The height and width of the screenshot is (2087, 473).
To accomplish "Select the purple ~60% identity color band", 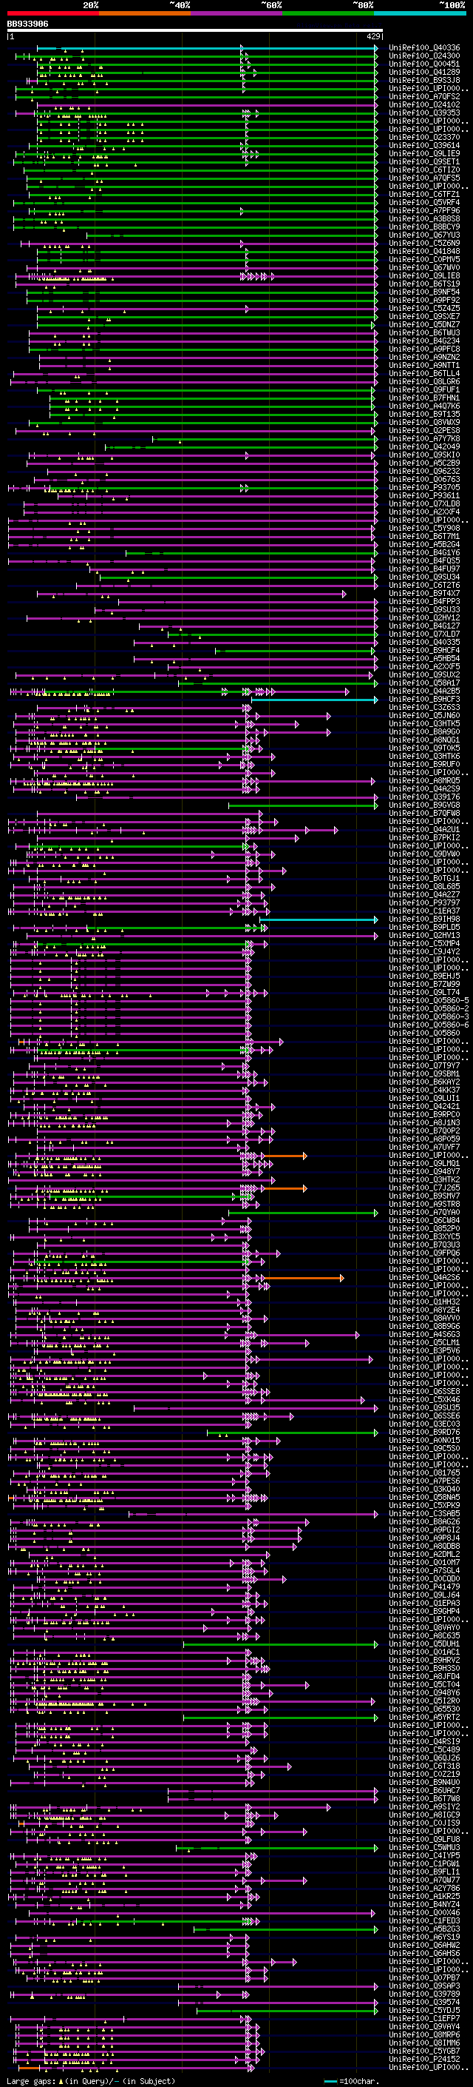I will click(237, 13).
